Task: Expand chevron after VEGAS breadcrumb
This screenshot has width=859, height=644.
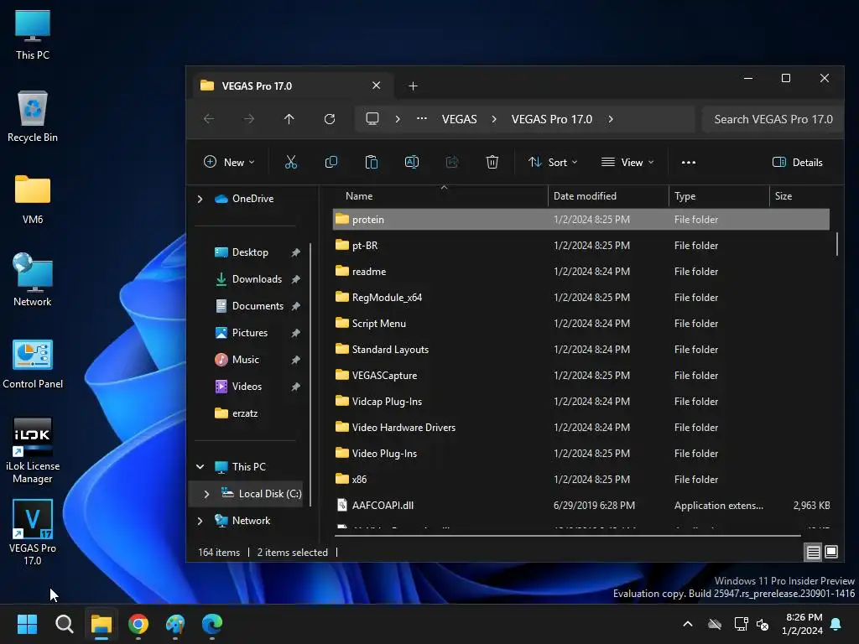Action: (494, 119)
